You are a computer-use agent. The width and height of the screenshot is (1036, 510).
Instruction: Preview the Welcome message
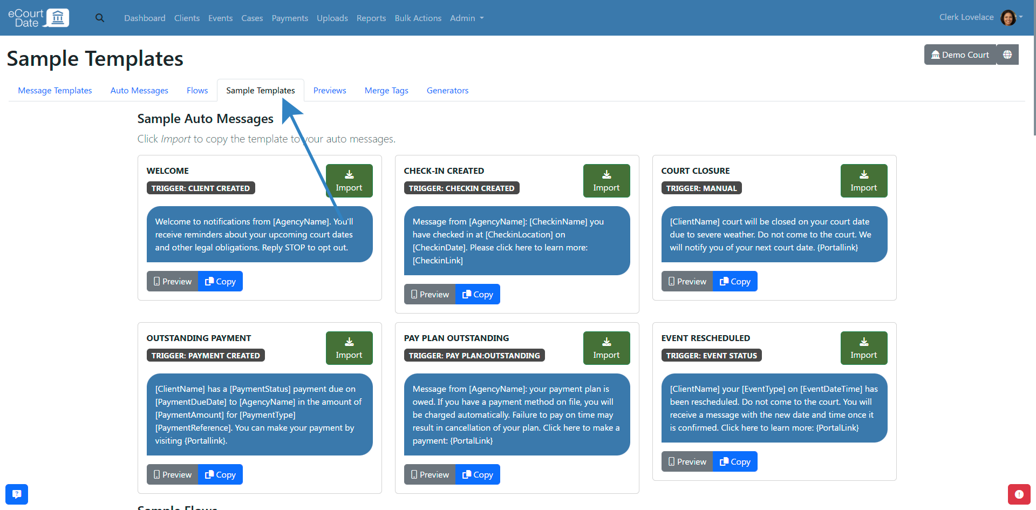point(173,281)
